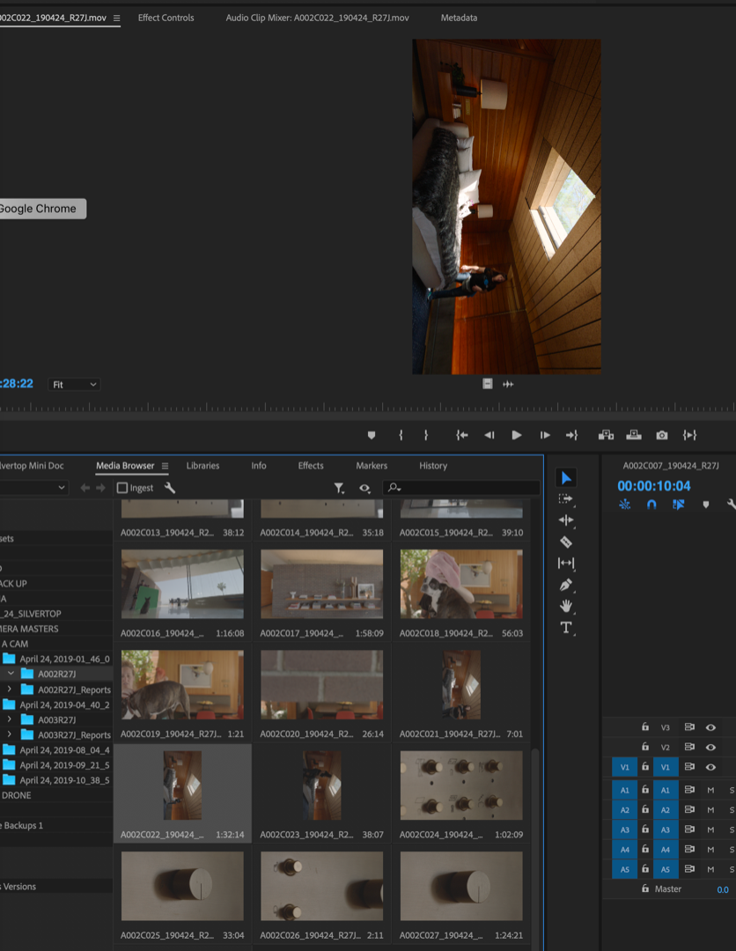736x951 pixels.
Task: Pick the Hand tool
Action: click(566, 606)
